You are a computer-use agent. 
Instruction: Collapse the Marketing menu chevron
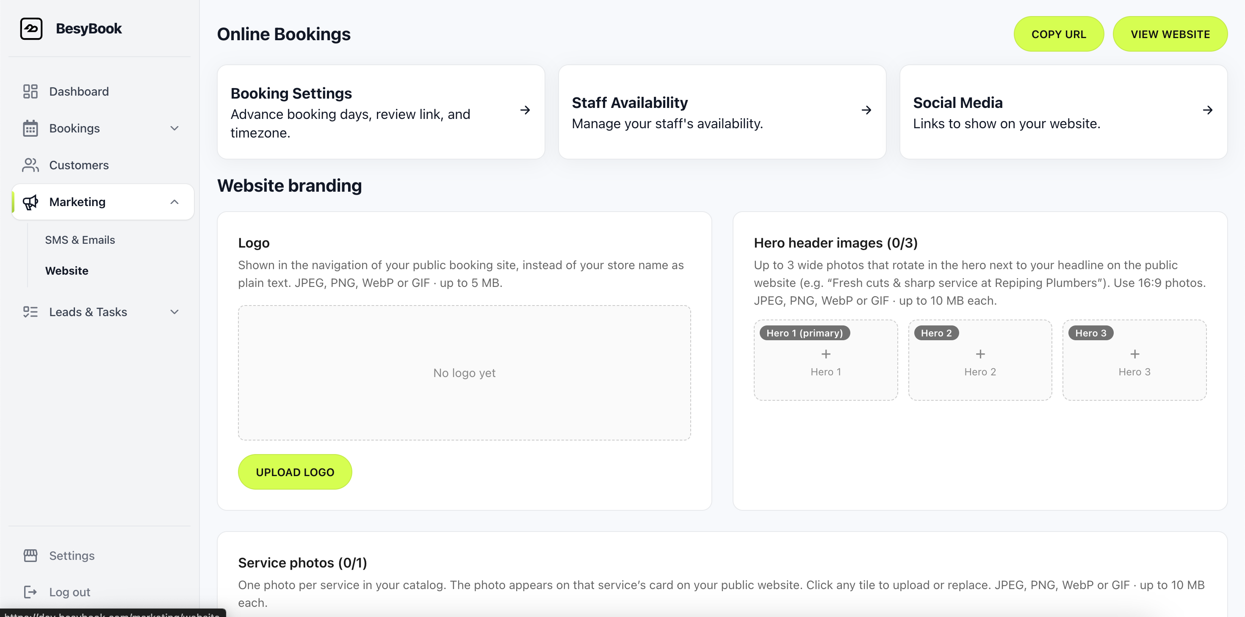(174, 202)
